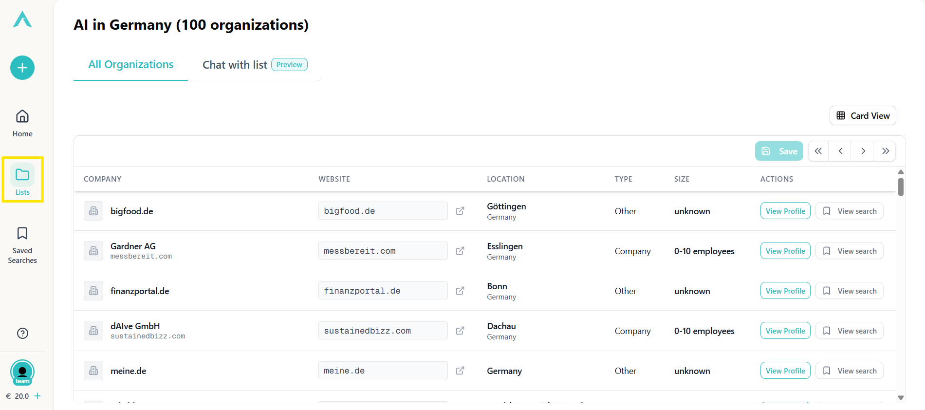
Task: Open the help question mark icon
Action: pyautogui.click(x=22, y=333)
